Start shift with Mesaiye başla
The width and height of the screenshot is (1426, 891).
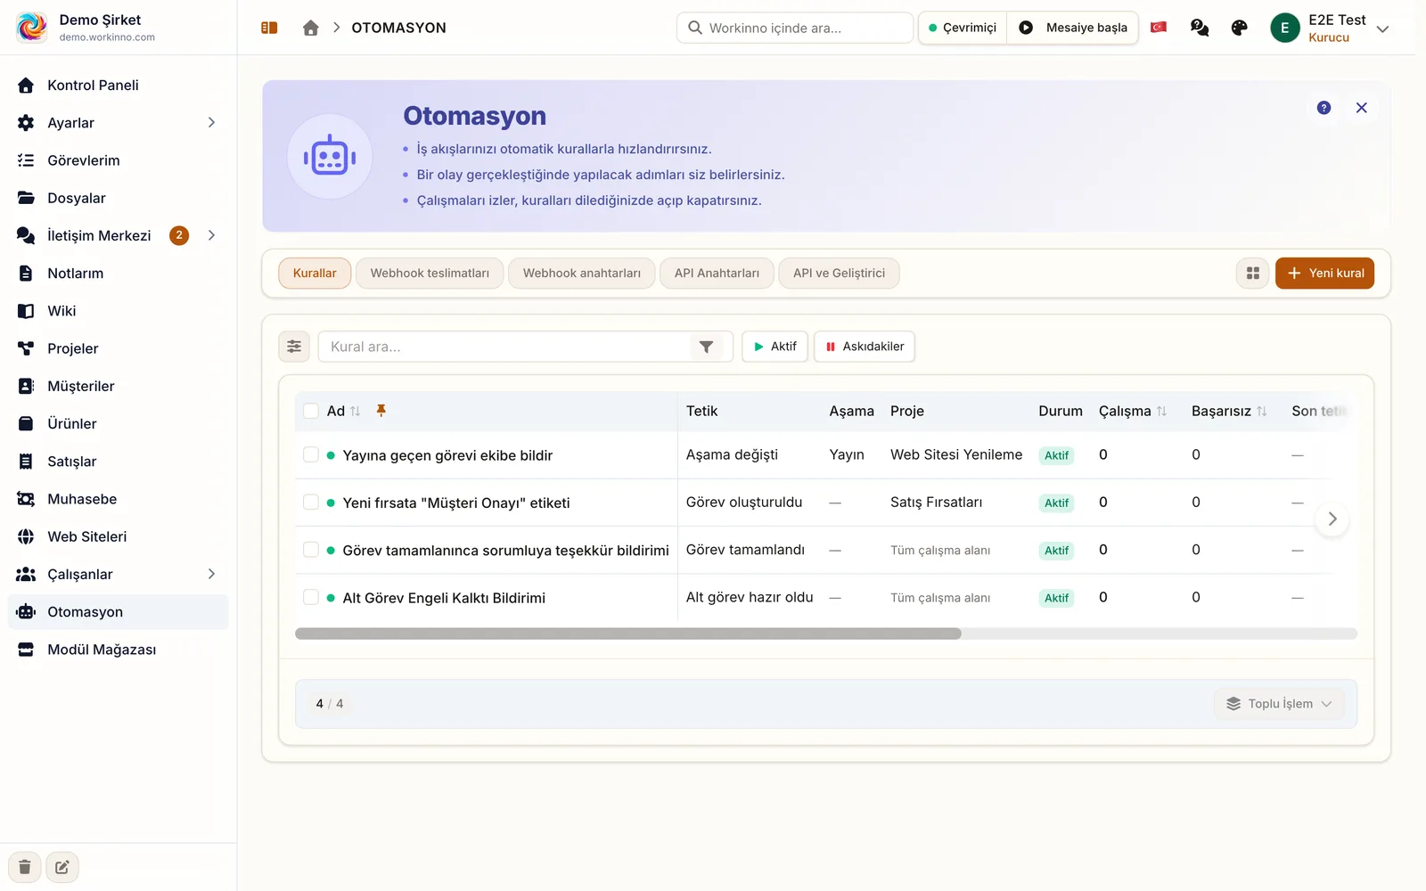click(1073, 28)
